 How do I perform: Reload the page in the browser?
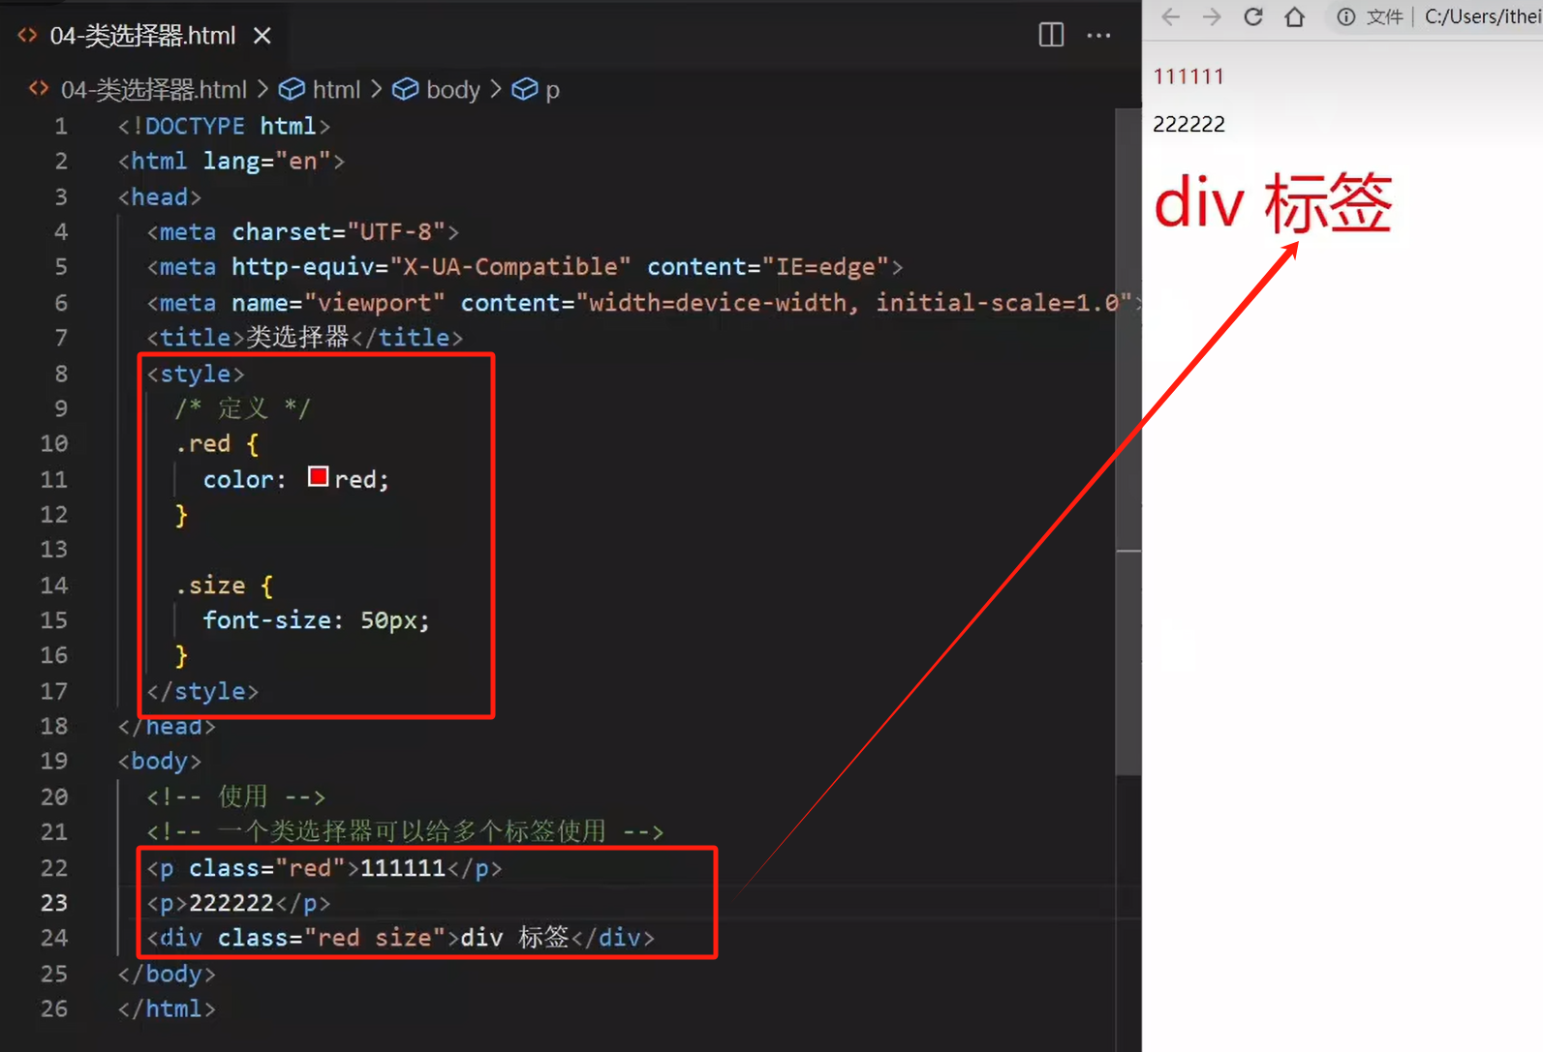(1253, 16)
